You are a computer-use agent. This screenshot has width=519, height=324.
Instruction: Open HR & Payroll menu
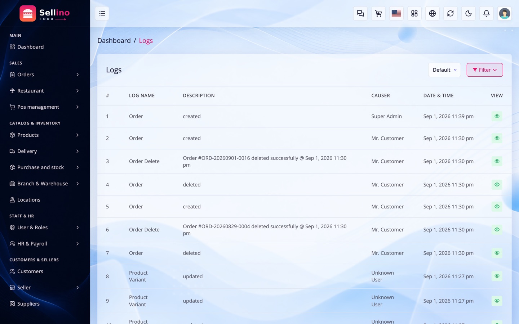point(45,244)
